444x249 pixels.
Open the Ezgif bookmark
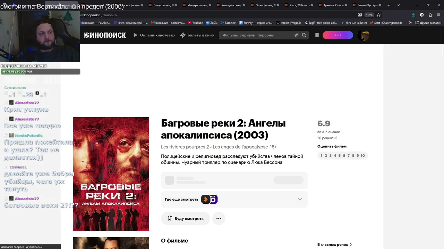coord(321,23)
